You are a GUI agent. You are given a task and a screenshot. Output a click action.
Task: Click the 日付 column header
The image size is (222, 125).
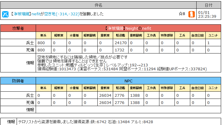click(x=209, y=5)
